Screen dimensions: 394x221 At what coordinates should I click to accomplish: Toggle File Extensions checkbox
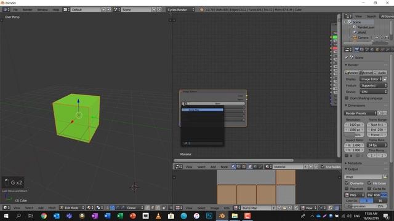click(x=369, y=183)
